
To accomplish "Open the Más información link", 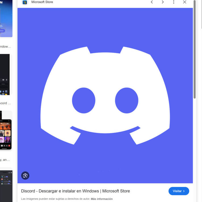I will [x=102, y=199].
